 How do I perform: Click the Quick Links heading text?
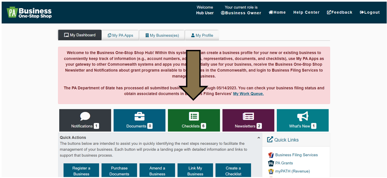coord(286,140)
